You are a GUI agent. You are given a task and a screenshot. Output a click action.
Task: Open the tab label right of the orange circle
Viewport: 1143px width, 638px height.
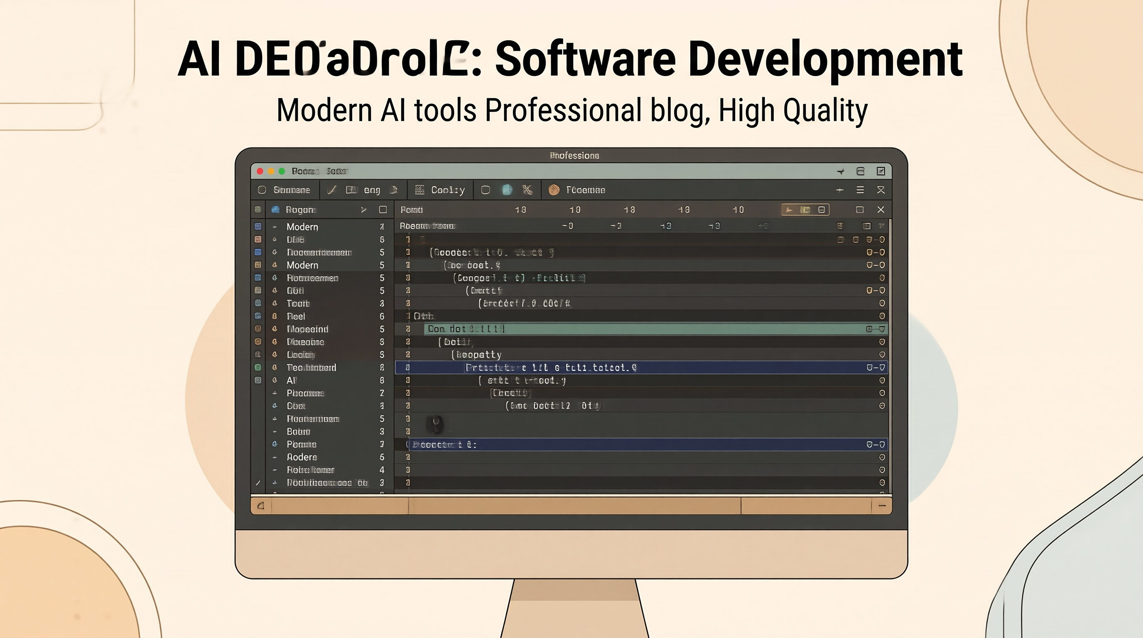pyautogui.click(x=585, y=190)
